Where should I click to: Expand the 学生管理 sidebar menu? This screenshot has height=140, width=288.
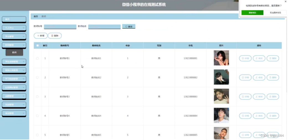click(14, 36)
